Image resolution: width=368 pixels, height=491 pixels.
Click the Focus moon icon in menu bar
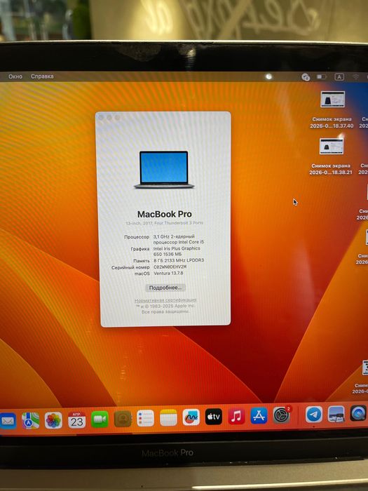(268, 76)
